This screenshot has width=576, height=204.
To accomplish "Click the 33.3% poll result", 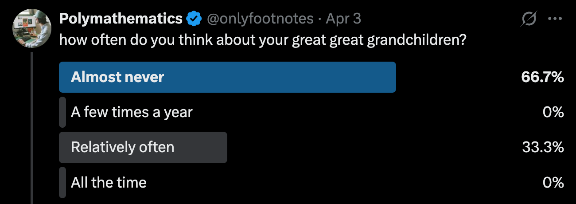I will pos(542,147).
